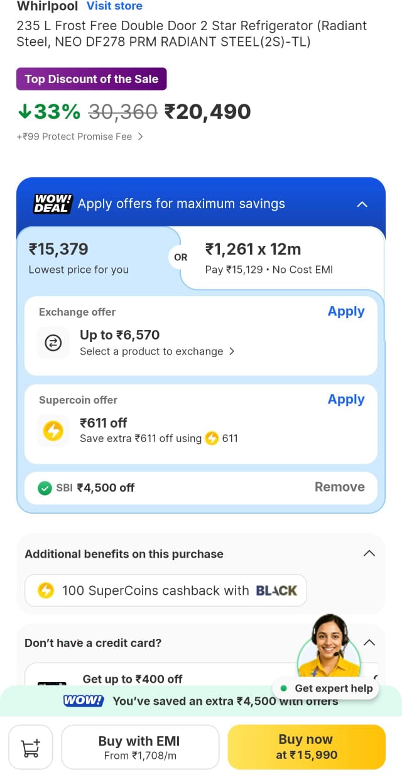
Task: Open Protect Promise Fee details arrow
Action: (140, 136)
